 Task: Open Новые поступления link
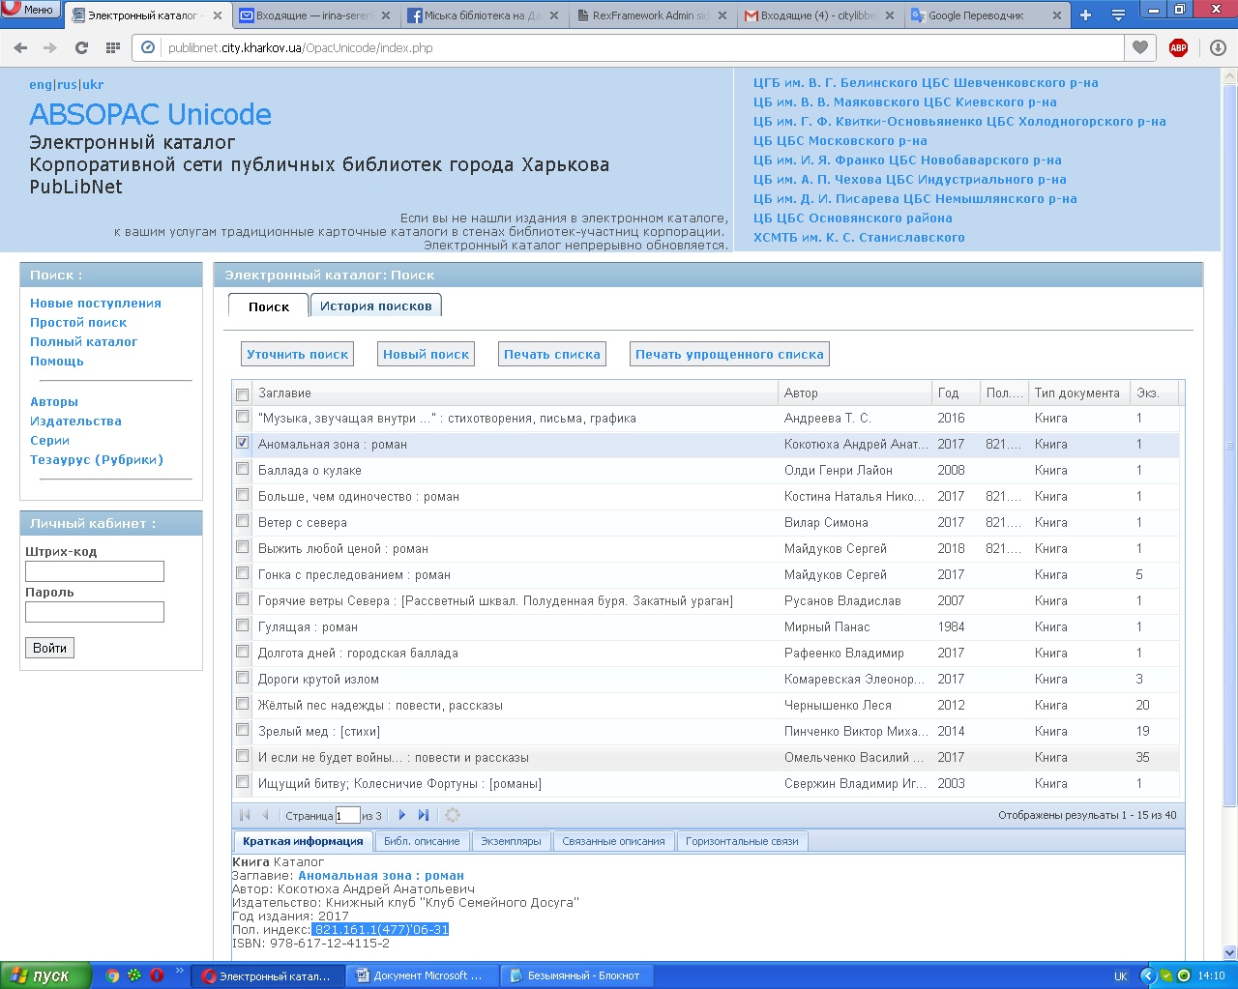(96, 303)
